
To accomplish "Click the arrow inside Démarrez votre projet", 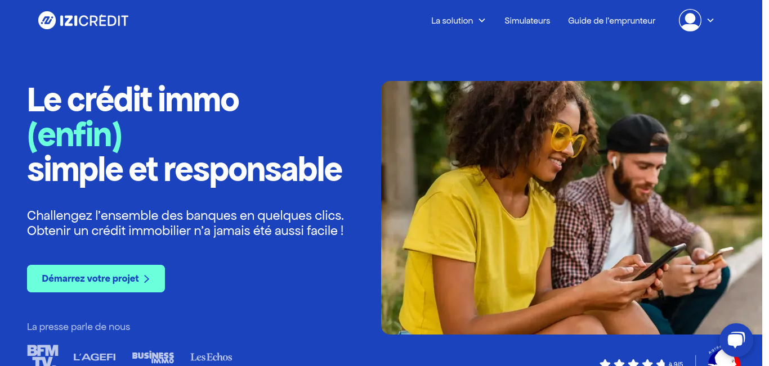I will tap(146, 279).
